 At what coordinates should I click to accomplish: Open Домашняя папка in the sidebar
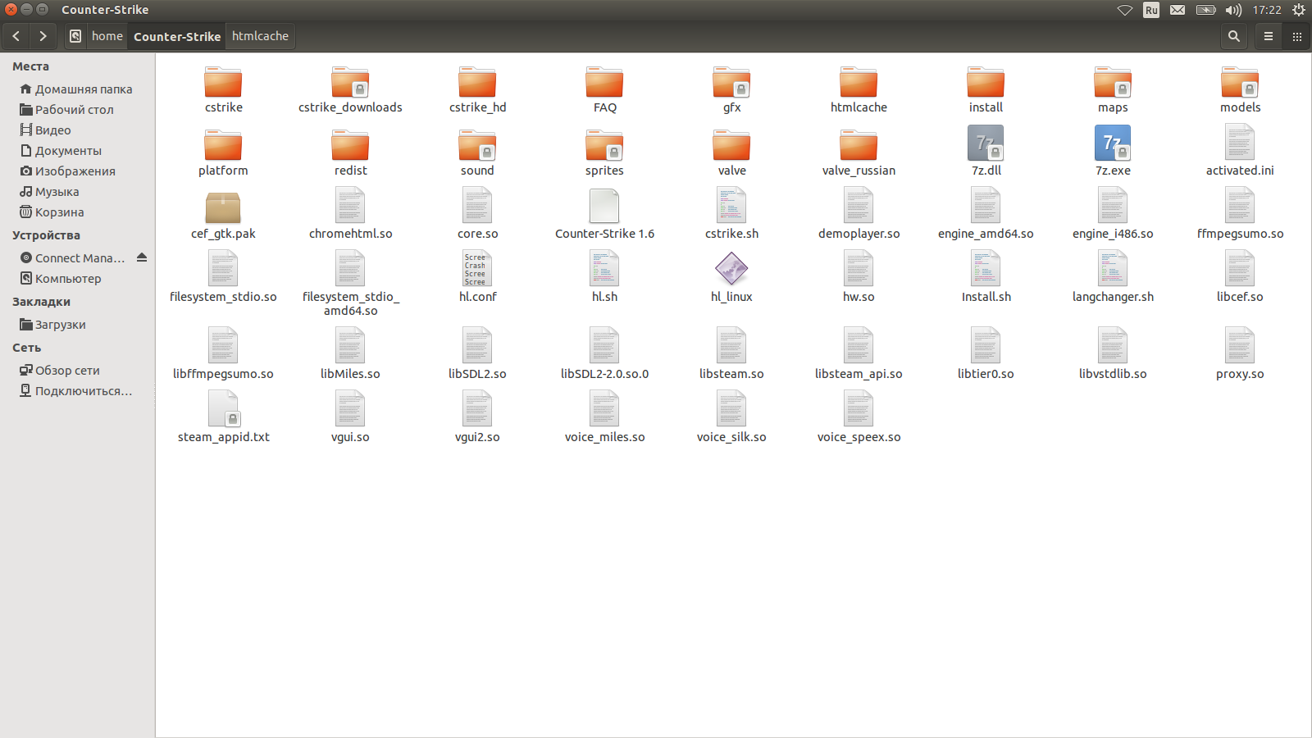click(77, 89)
